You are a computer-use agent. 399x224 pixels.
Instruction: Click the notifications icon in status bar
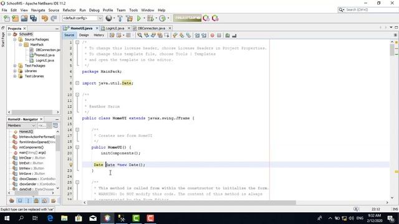(x=356, y=209)
